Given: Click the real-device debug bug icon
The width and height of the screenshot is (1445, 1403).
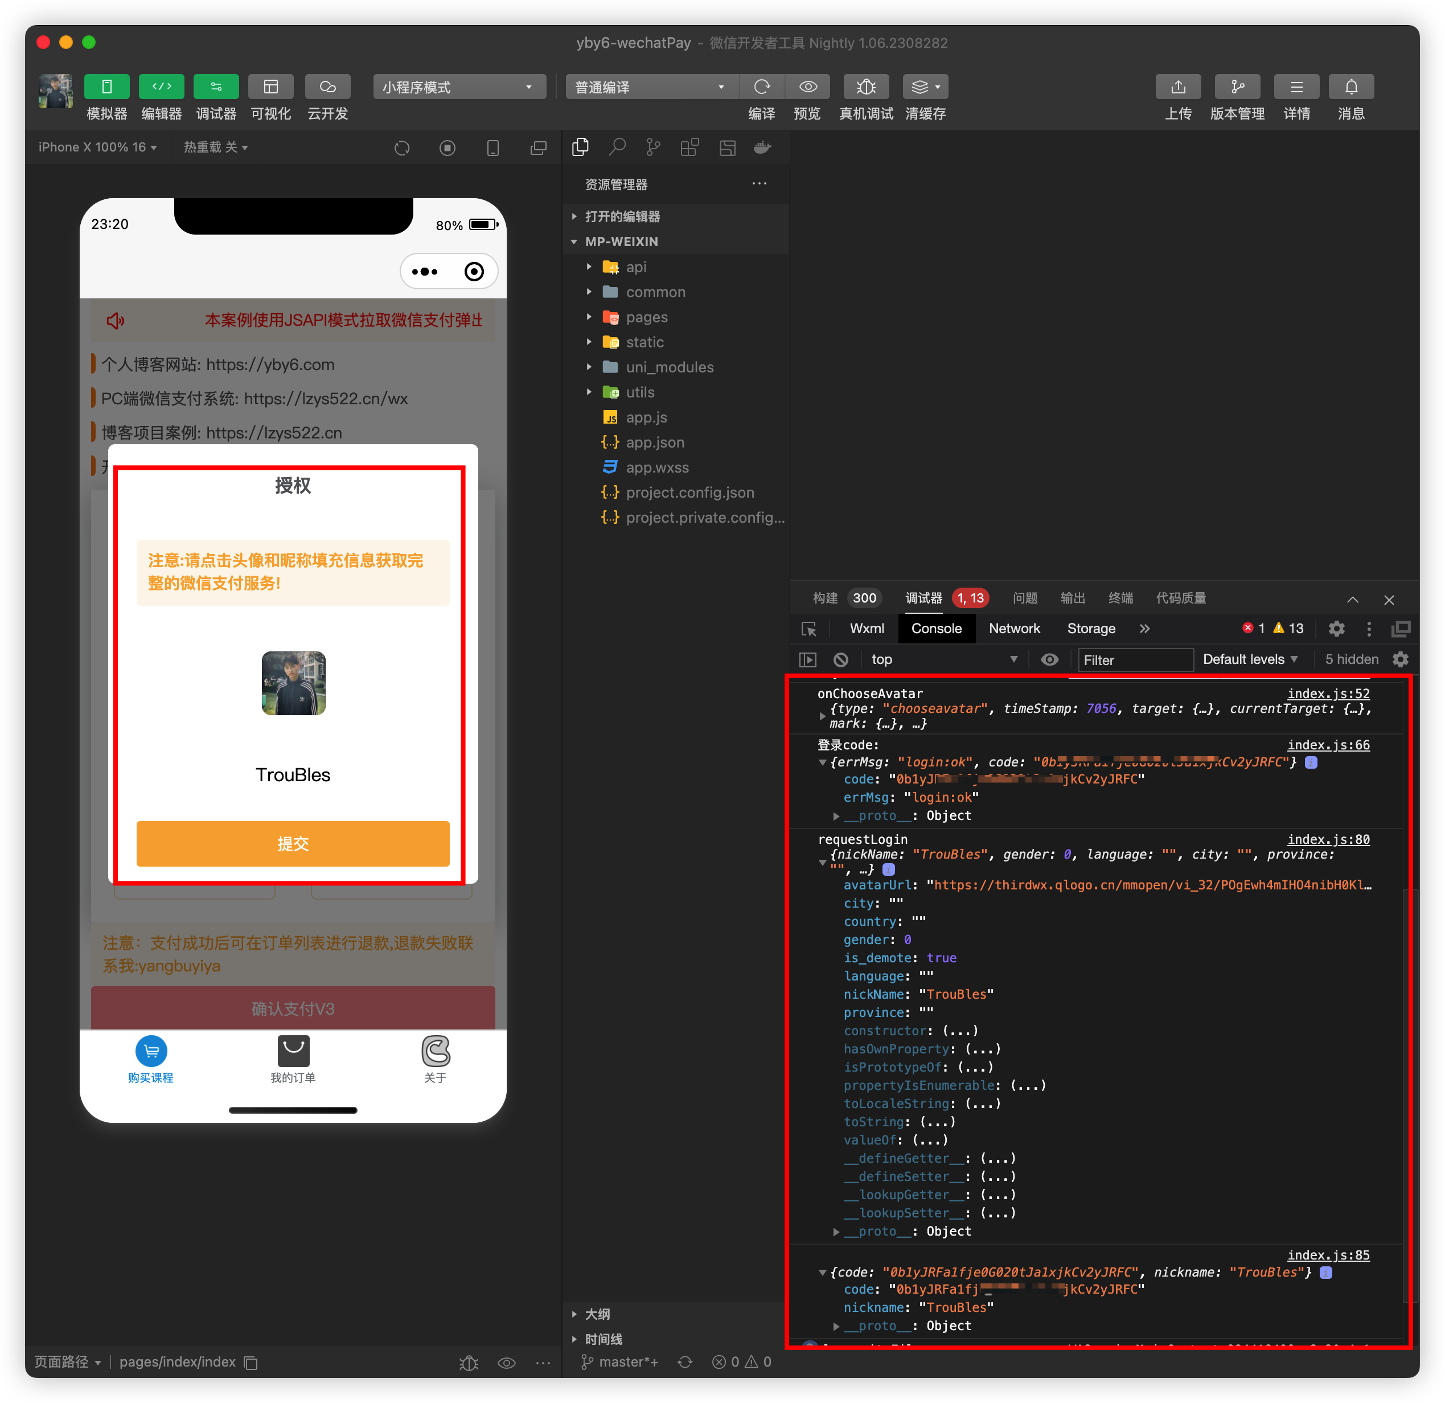Looking at the screenshot, I should click(x=865, y=87).
